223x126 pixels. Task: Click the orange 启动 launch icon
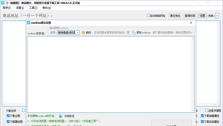83,32
